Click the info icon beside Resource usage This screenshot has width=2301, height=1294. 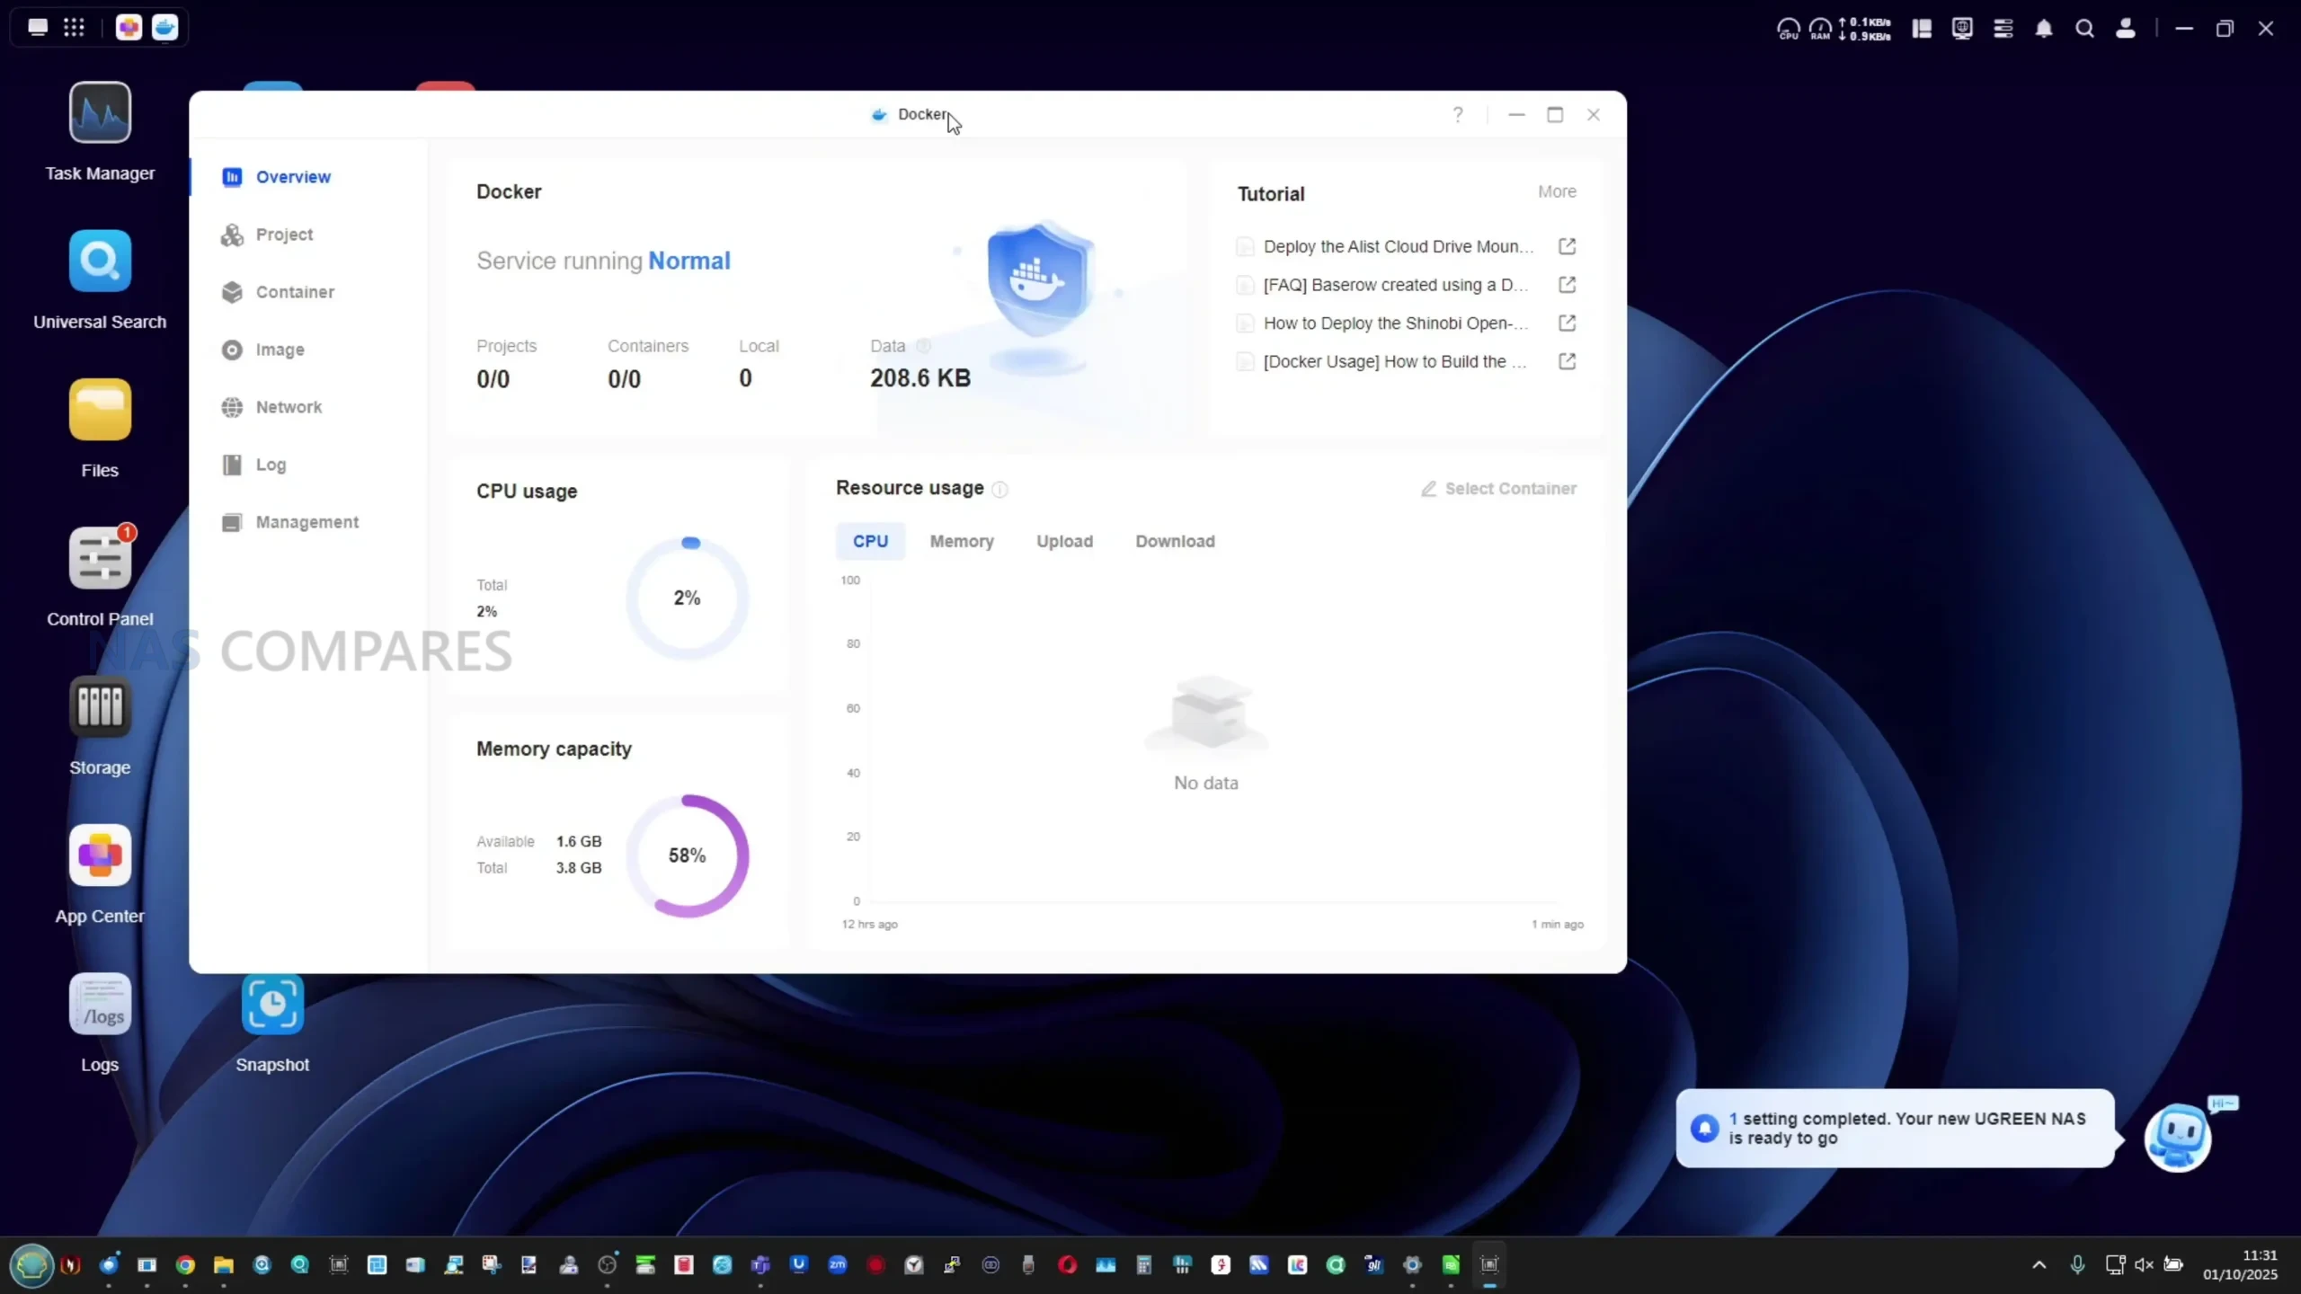[x=999, y=489]
